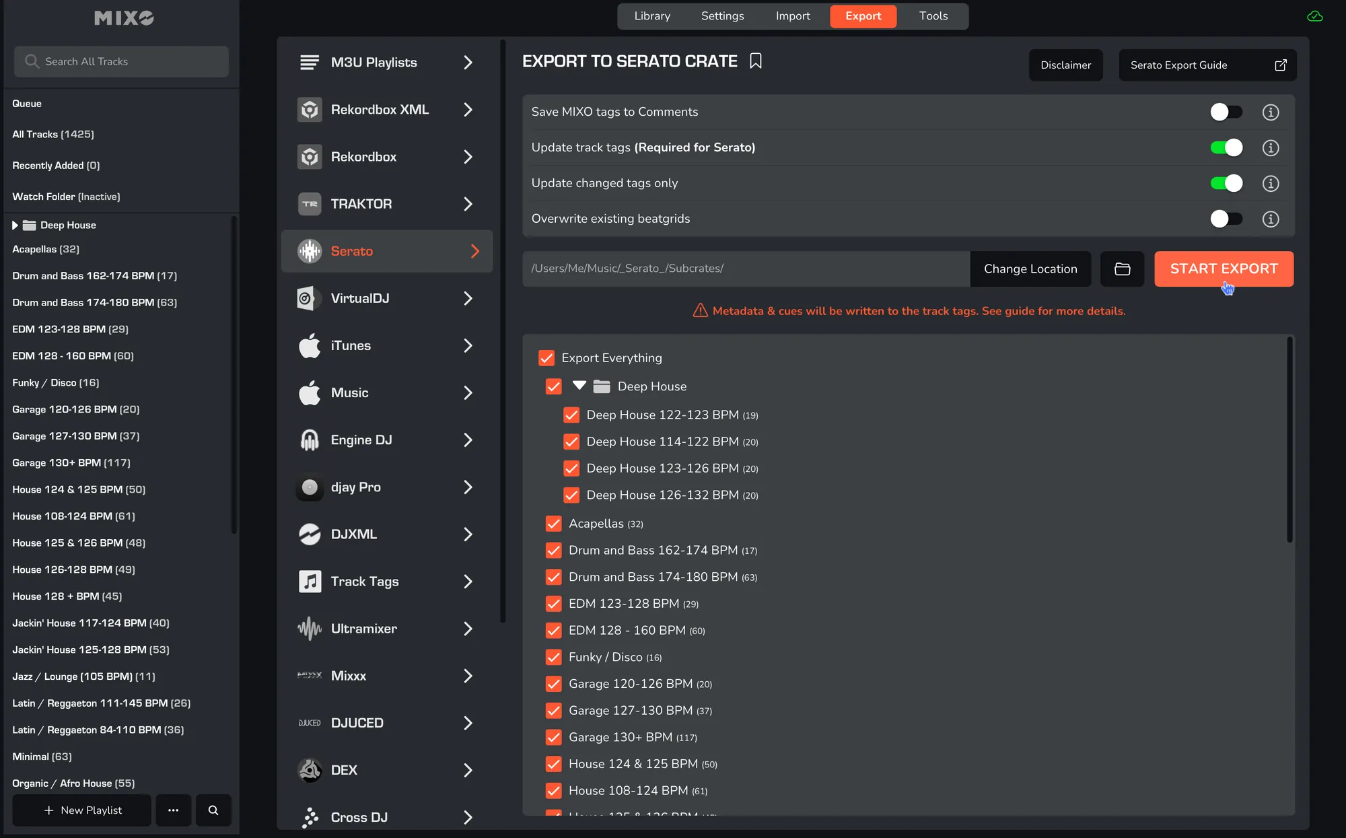1346x838 pixels.
Task: Open the TRAKTOR export chevron
Action: click(468, 204)
